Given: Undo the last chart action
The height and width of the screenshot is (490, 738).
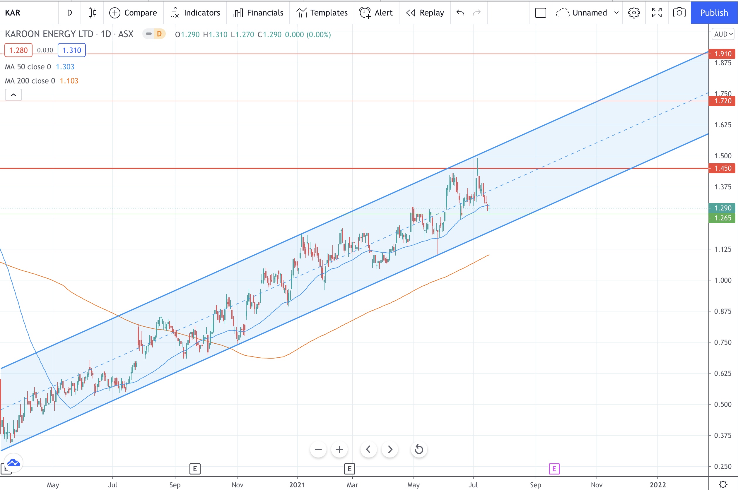Looking at the screenshot, I should pyautogui.click(x=460, y=13).
